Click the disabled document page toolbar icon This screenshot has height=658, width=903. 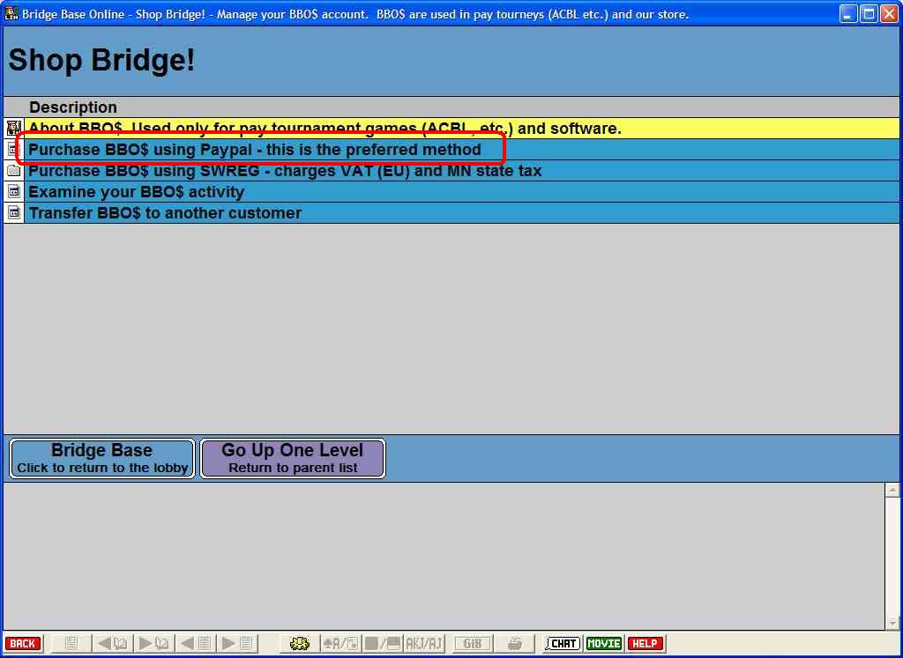[71, 643]
